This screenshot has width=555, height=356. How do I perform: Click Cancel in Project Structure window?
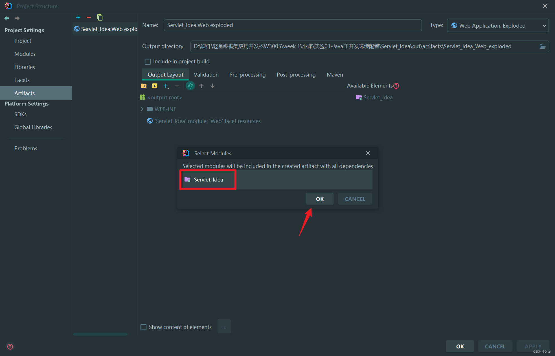[495, 346]
